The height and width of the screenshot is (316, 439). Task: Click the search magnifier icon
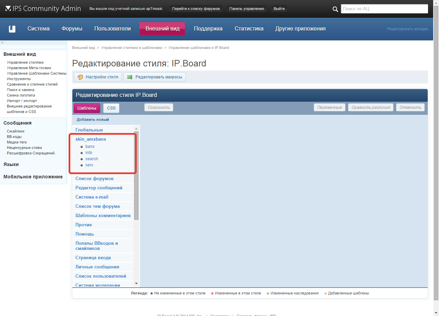click(335, 9)
